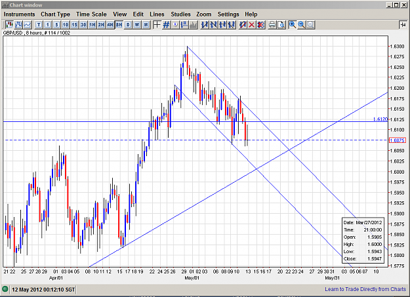Click the 1.6300 price axis label
The width and height of the screenshot is (410, 297).
(397, 47)
